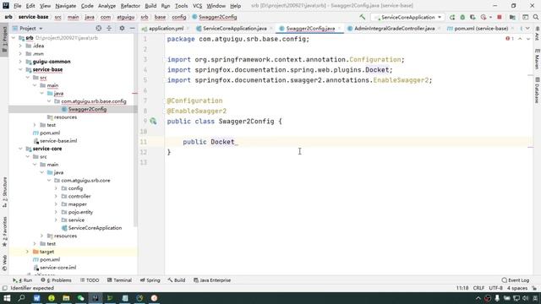Open Windows Start menu
Image resolution: width=541 pixels, height=304 pixels.
7,298
